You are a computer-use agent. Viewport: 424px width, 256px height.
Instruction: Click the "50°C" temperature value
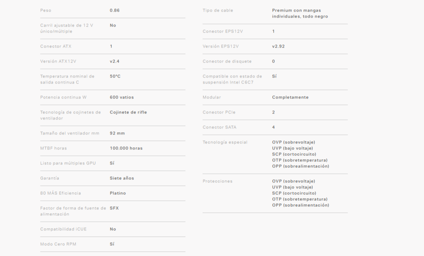[x=115, y=76]
